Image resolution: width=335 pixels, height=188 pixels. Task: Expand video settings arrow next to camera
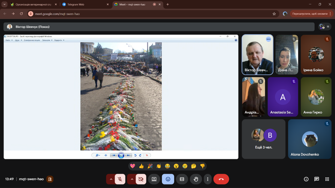(132, 179)
